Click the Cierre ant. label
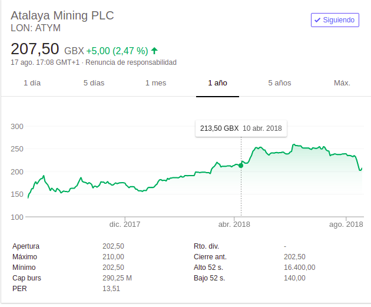Image resolution: width=371 pixels, height=307 pixels. (210, 257)
